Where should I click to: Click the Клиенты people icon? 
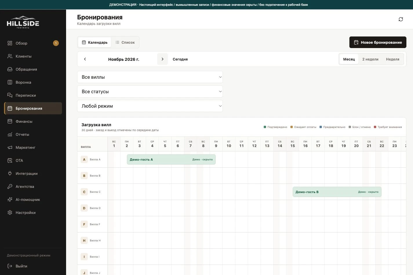[10, 56]
